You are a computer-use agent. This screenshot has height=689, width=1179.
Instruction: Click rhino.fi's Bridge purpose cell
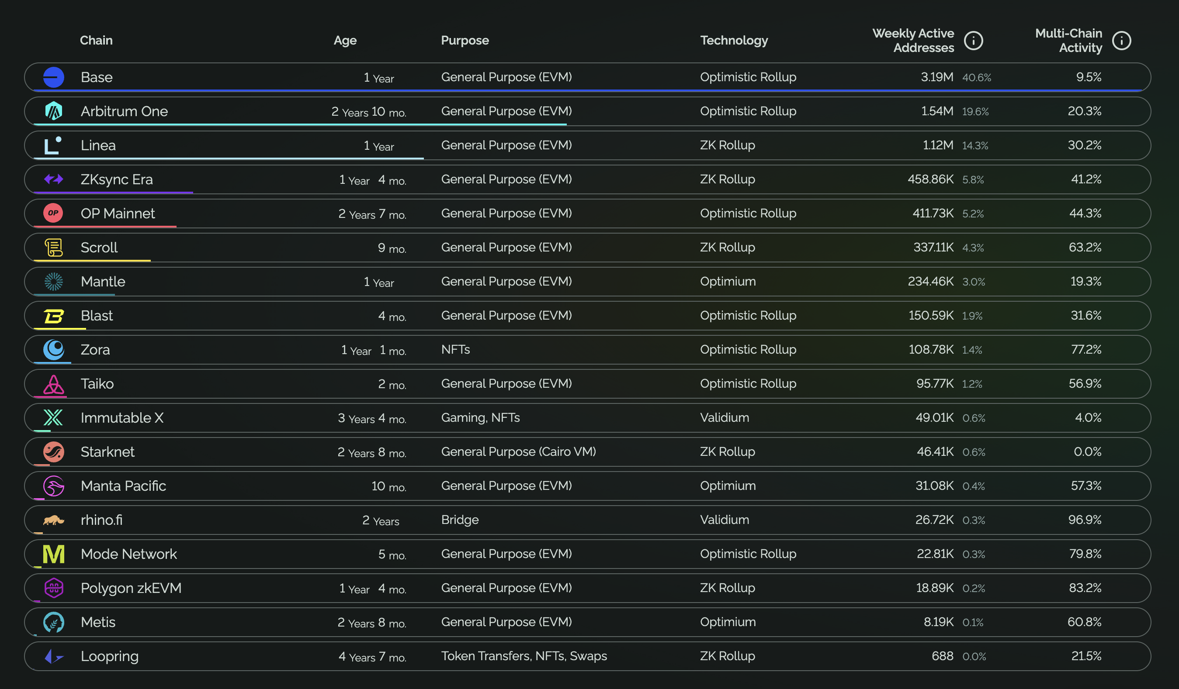(460, 520)
